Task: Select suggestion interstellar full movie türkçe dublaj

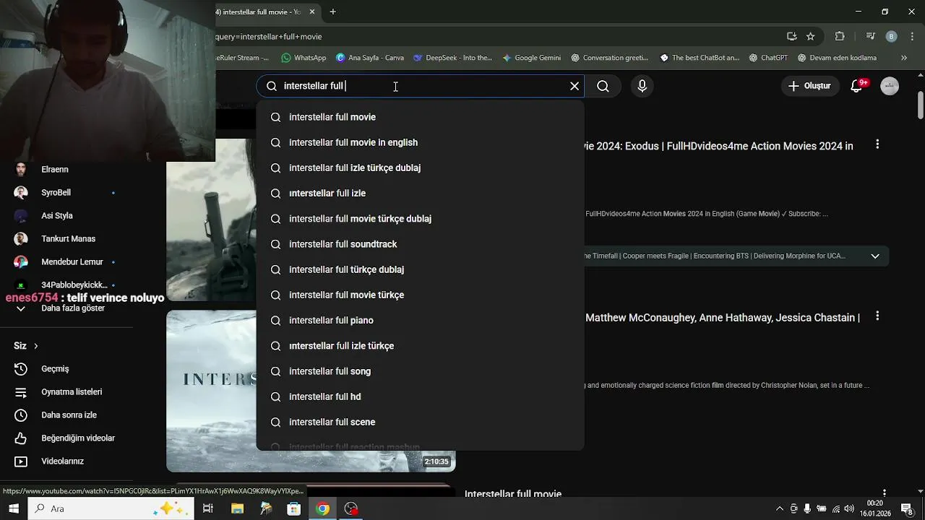Action: tap(420, 219)
